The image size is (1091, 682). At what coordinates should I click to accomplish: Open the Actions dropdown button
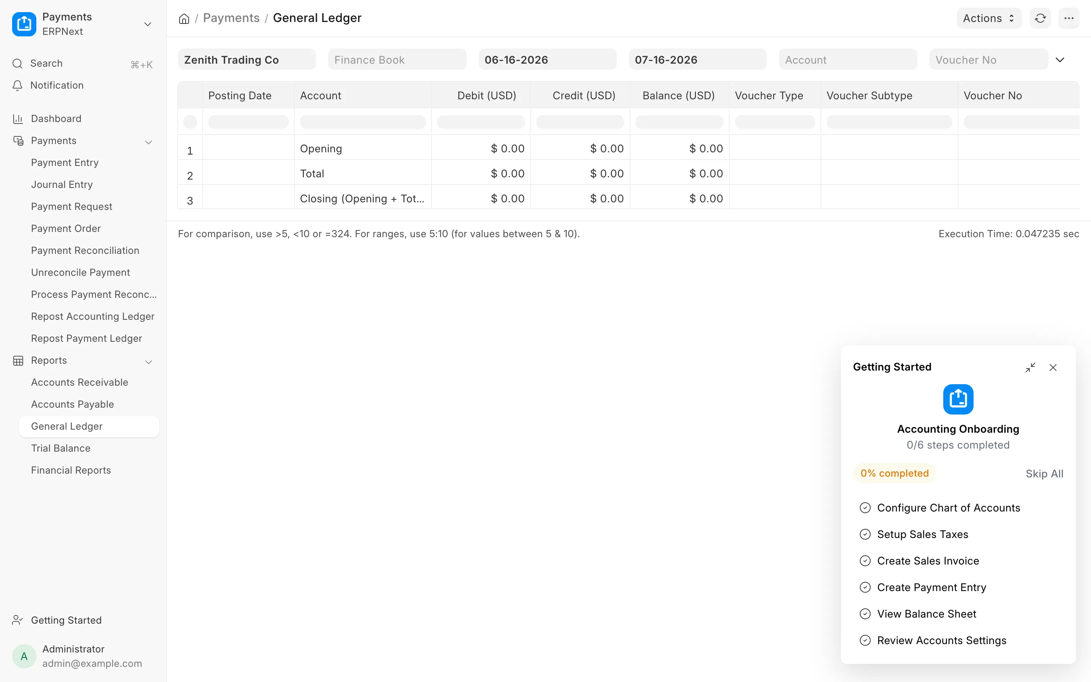989,18
